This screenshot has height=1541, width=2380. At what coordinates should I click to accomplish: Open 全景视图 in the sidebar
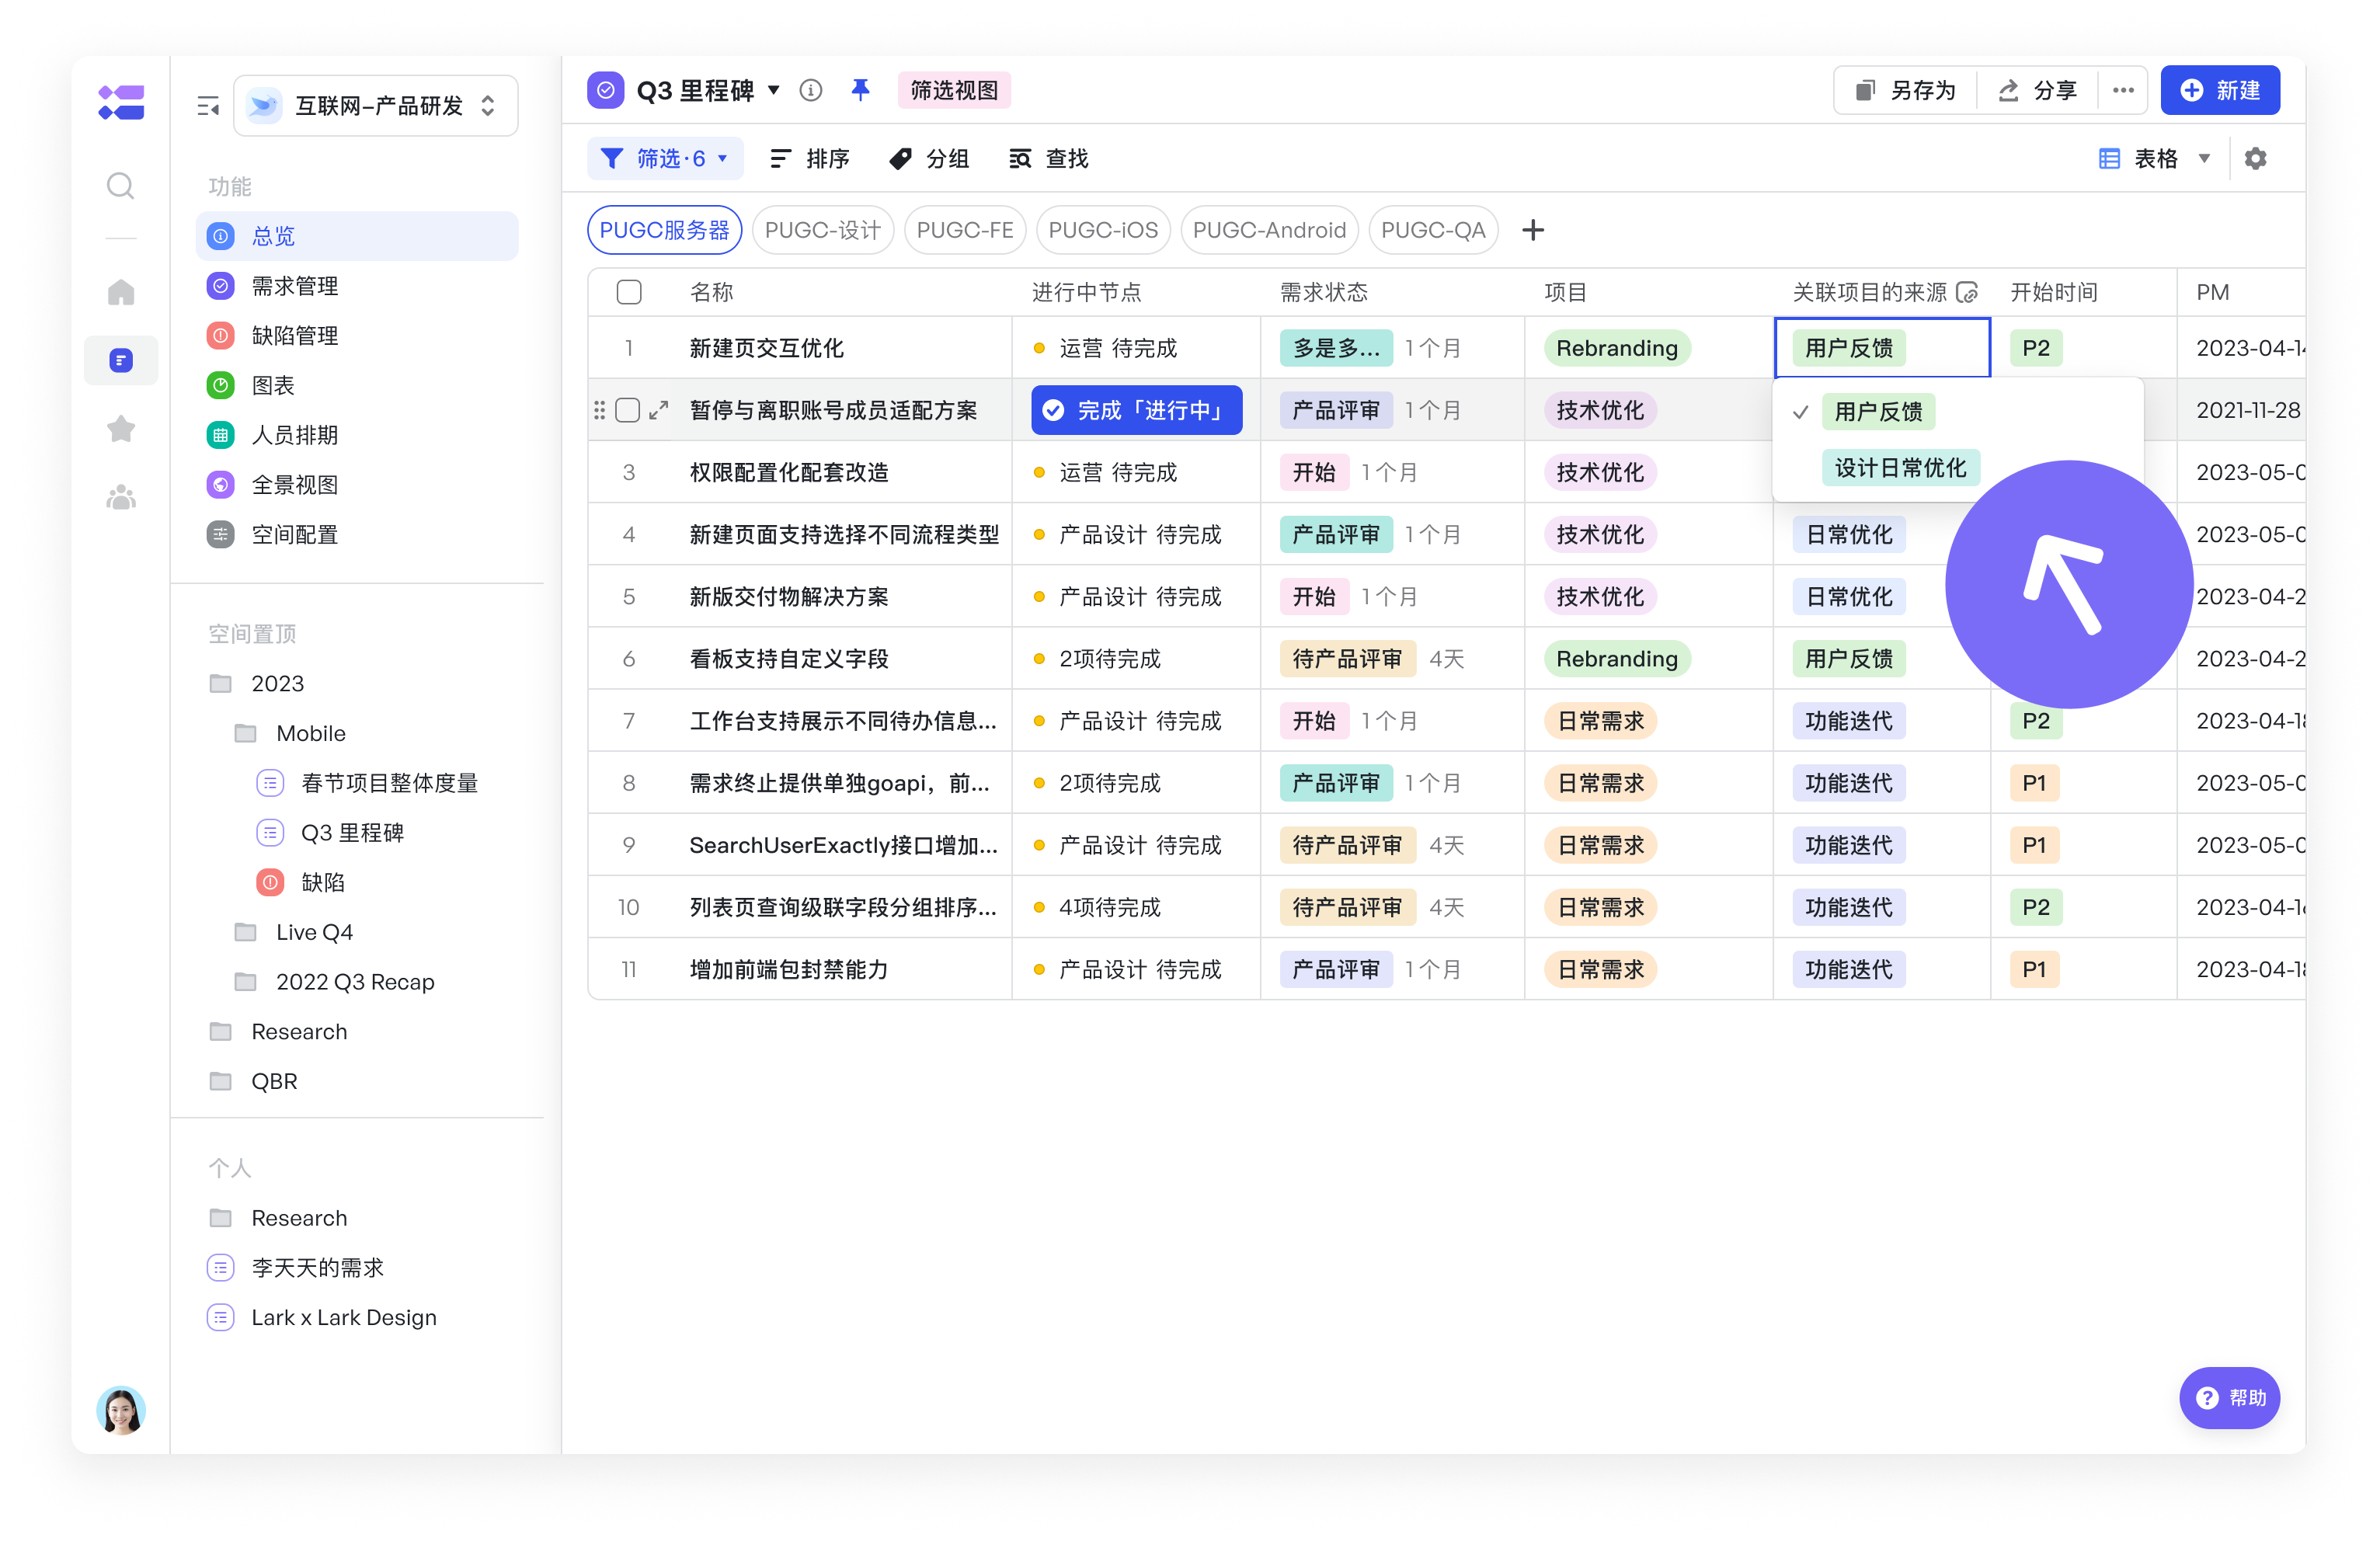pyautogui.click(x=357, y=485)
